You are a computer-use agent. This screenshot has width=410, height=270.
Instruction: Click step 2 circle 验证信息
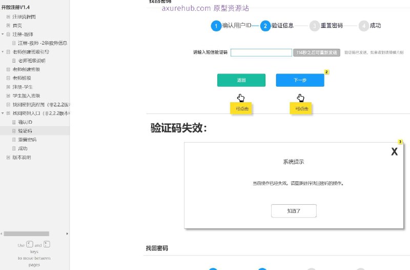pos(265,26)
